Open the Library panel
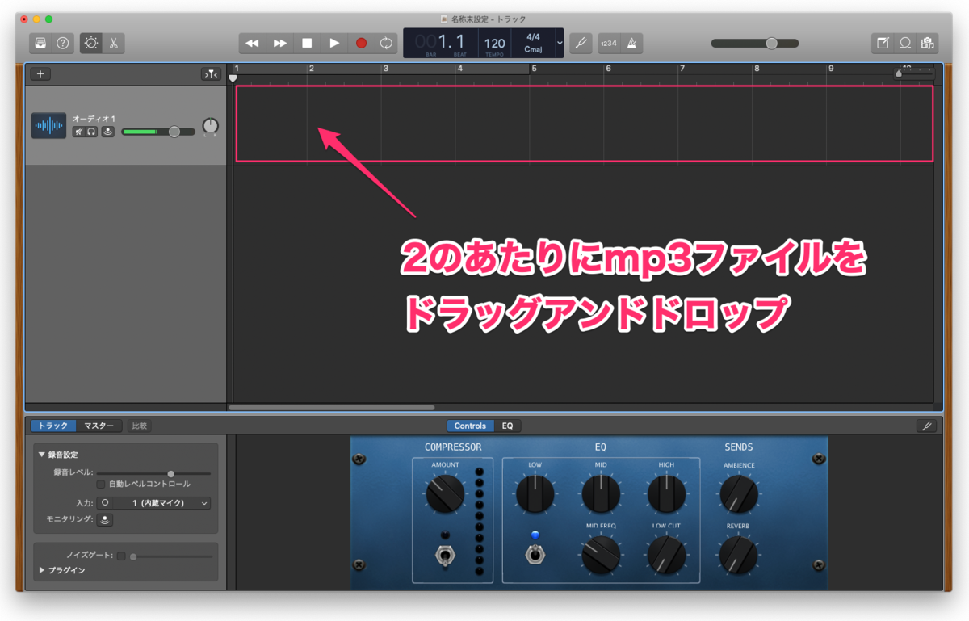Image resolution: width=969 pixels, height=621 pixels. point(40,43)
